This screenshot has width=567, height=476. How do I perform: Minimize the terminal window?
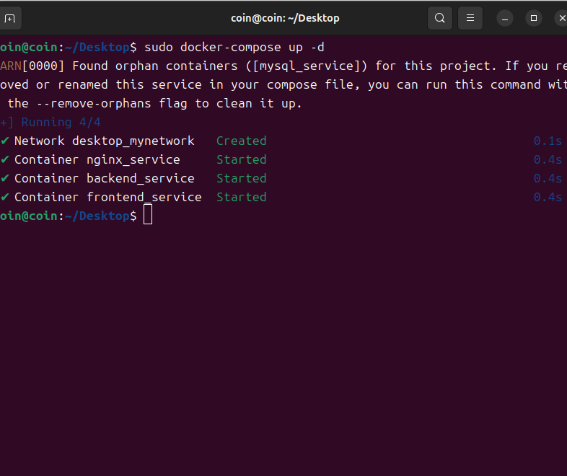(x=505, y=18)
